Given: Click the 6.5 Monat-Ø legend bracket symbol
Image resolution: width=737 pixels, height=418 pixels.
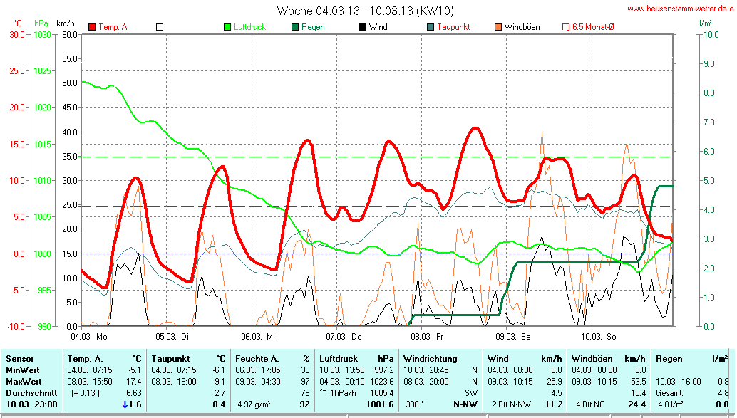Looking at the screenshot, I should [566, 27].
